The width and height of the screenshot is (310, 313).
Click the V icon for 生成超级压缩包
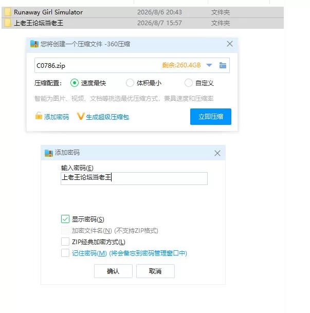(x=81, y=116)
